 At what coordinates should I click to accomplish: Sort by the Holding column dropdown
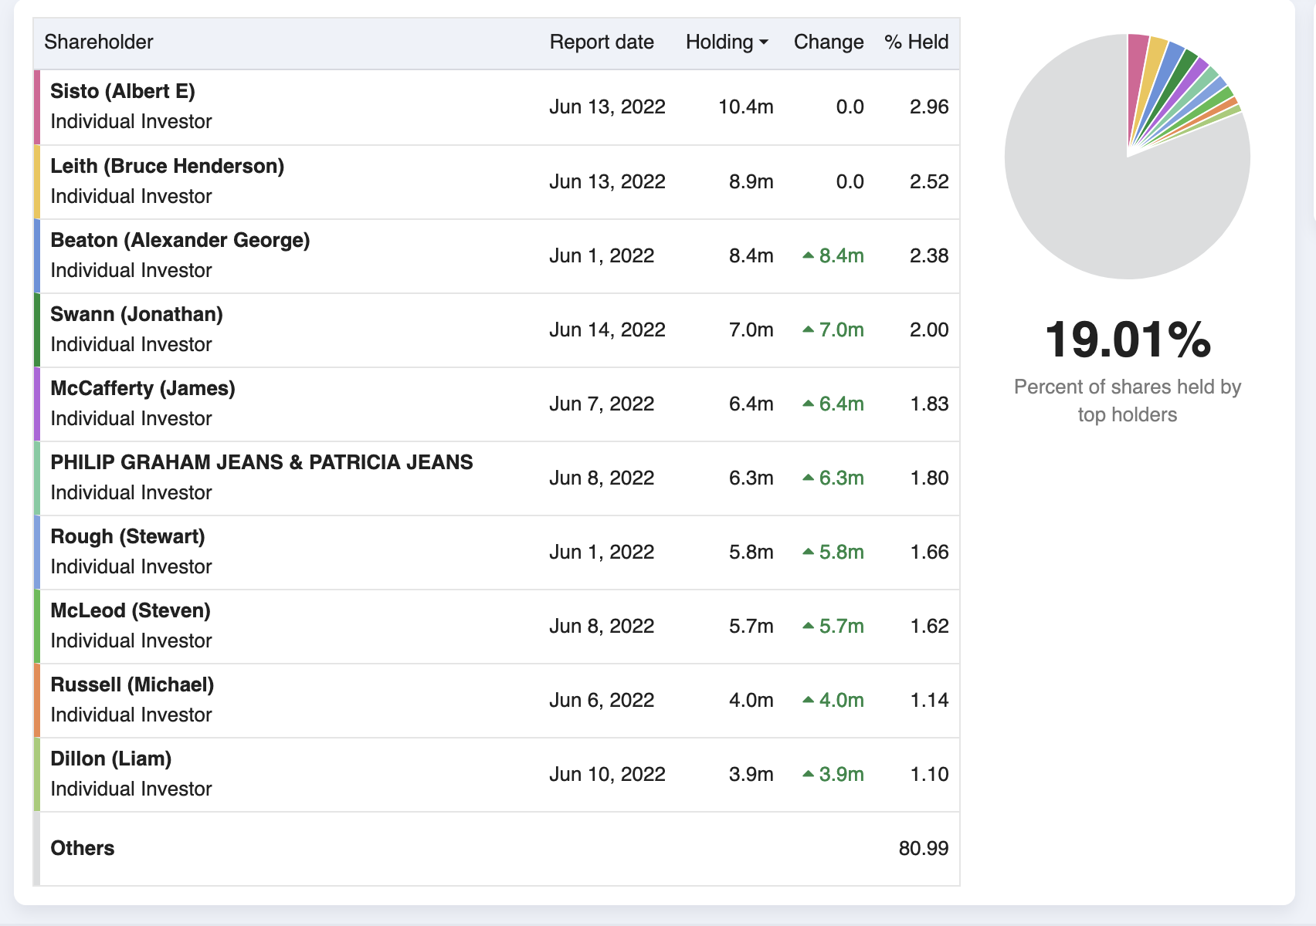727,42
